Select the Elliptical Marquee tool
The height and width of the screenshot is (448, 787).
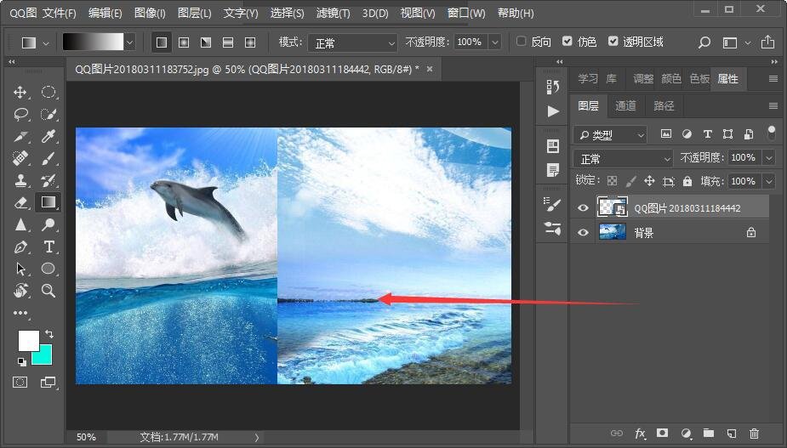click(48, 93)
